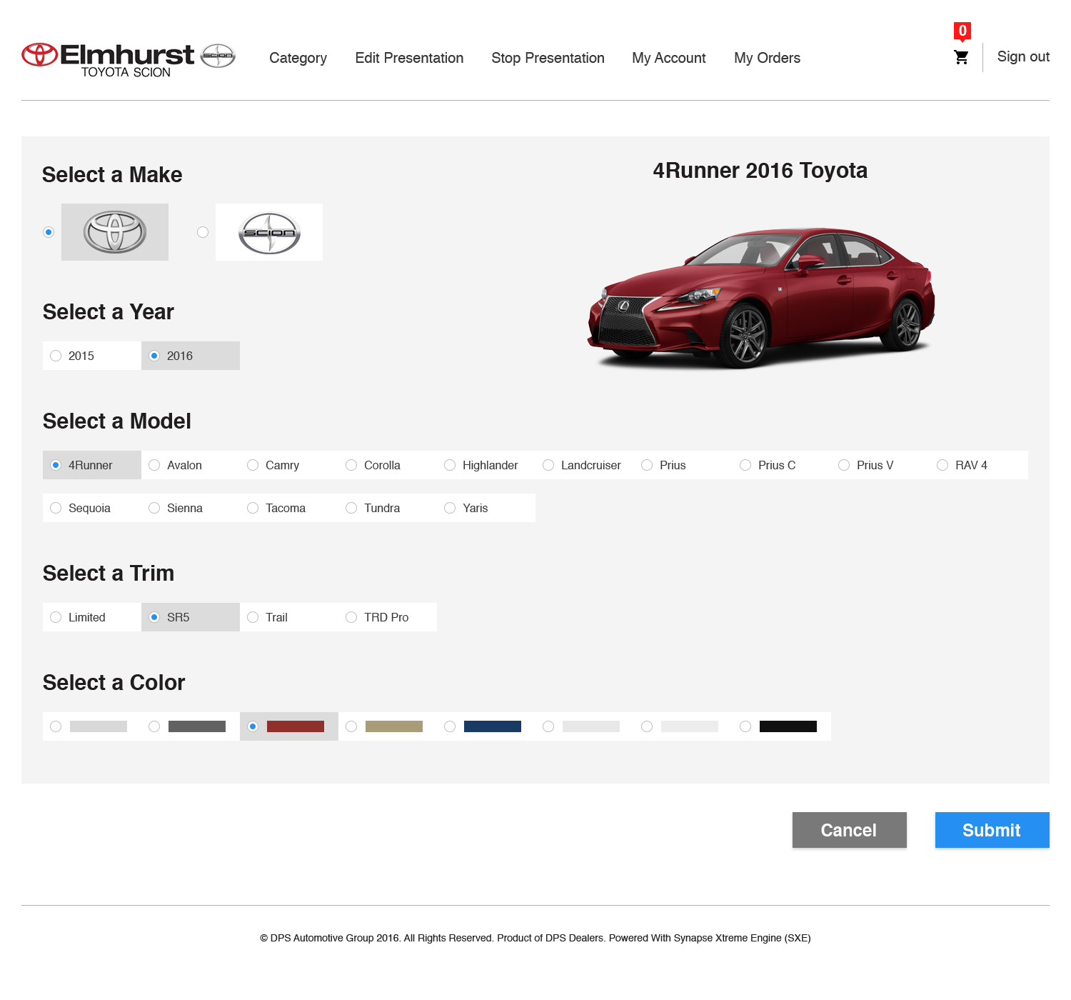Select the SR5 trim
The width and height of the screenshot is (1071, 1000).
191,617
